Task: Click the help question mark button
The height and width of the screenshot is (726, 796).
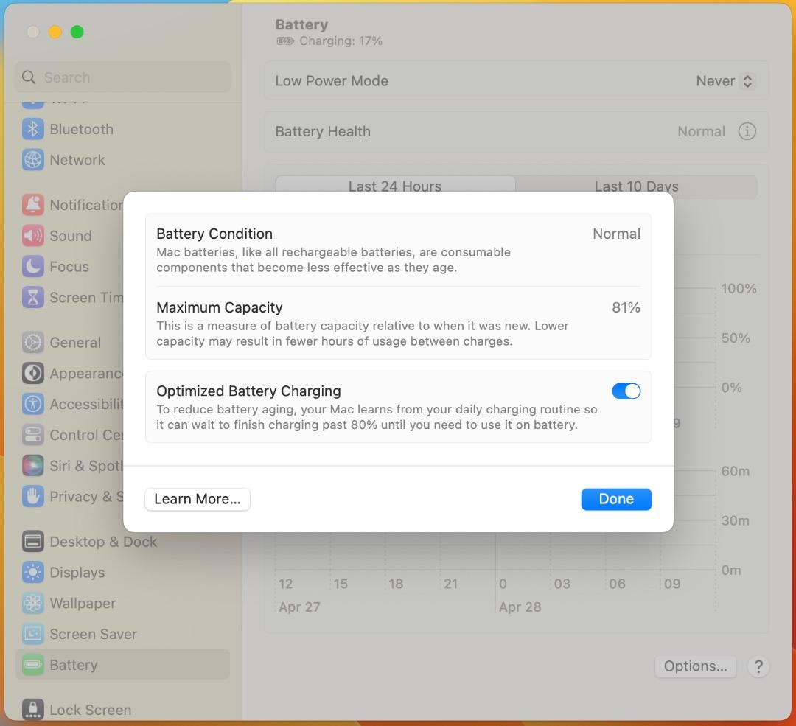Action: click(x=758, y=666)
